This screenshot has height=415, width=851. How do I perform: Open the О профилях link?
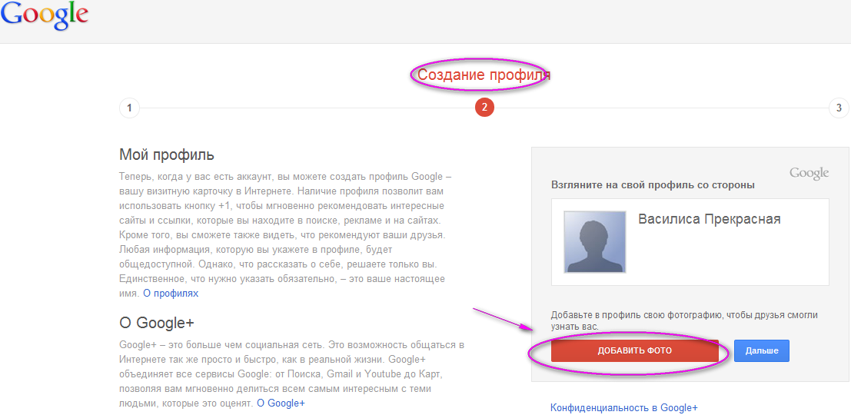pos(171,294)
